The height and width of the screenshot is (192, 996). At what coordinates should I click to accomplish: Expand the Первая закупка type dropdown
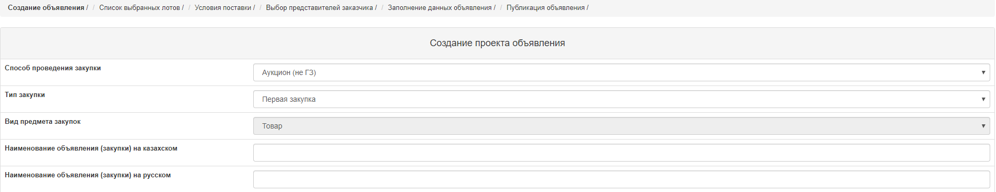point(621,99)
